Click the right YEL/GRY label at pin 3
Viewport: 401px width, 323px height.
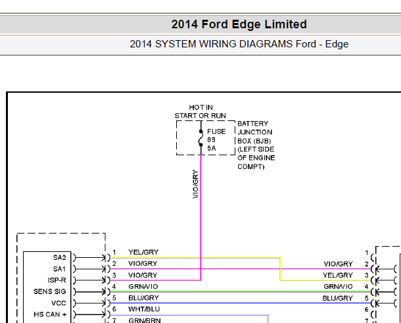pos(338,275)
